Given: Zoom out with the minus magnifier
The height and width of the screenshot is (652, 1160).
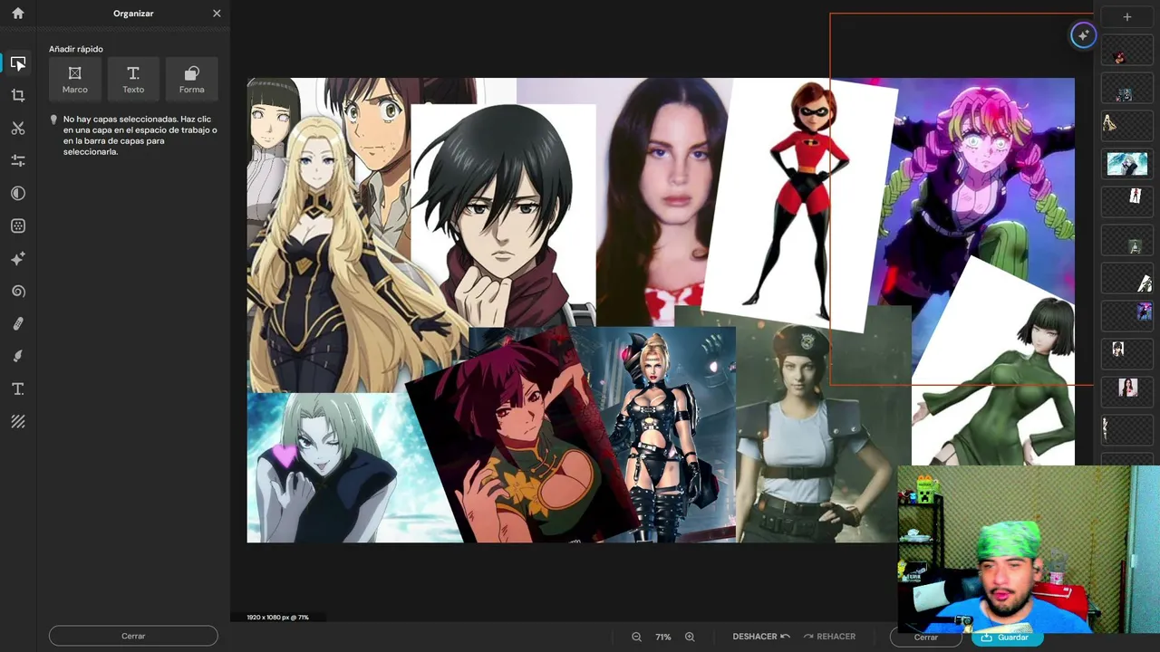Looking at the screenshot, I should 637,637.
